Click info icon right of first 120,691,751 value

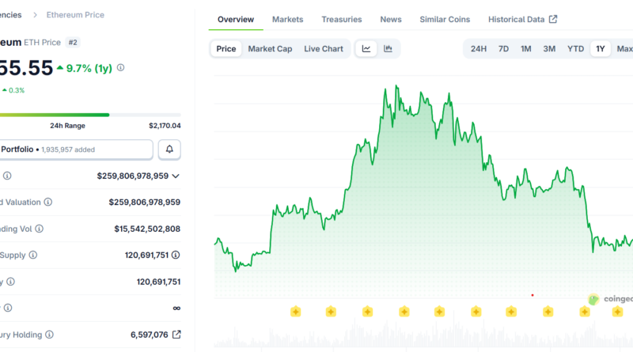(x=176, y=255)
